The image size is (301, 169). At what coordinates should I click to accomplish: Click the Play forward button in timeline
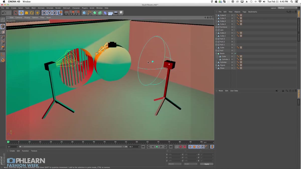pyautogui.click(x=157, y=147)
